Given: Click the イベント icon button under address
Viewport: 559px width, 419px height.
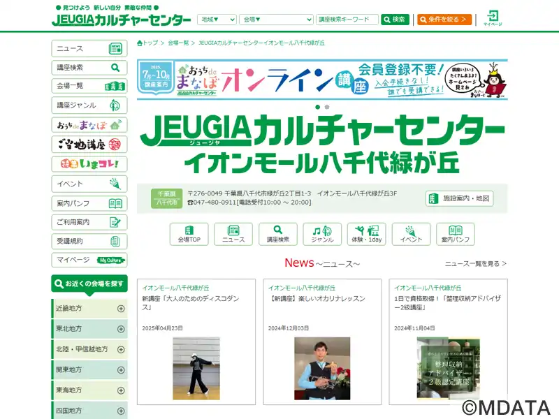Looking at the screenshot, I should tap(411, 234).
